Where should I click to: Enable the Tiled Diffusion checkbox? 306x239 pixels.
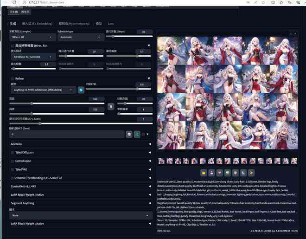pos(13,153)
